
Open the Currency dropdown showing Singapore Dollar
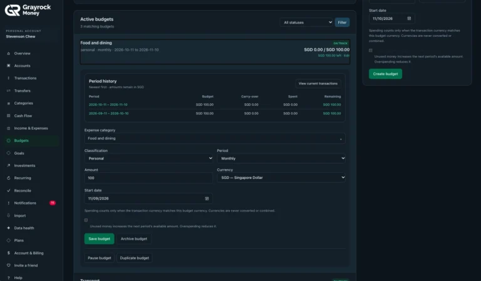point(281,178)
